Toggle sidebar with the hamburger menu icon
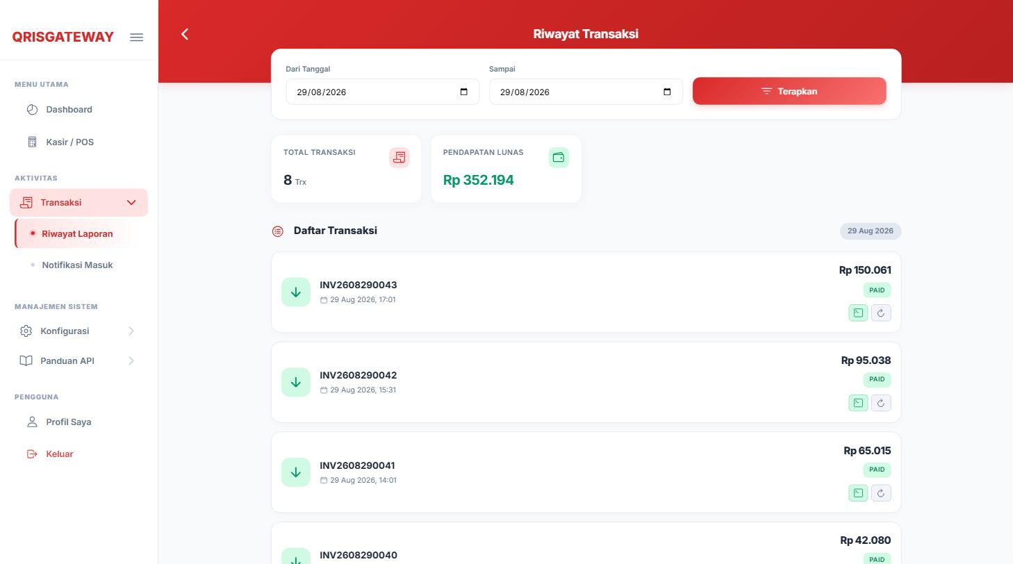Screen dimensions: 1013x564 [136, 37]
